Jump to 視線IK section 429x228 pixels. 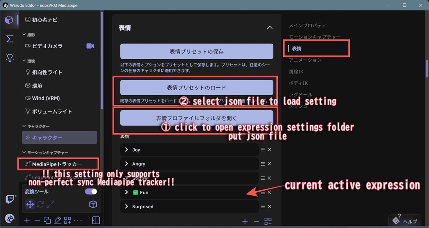pyautogui.click(x=296, y=71)
